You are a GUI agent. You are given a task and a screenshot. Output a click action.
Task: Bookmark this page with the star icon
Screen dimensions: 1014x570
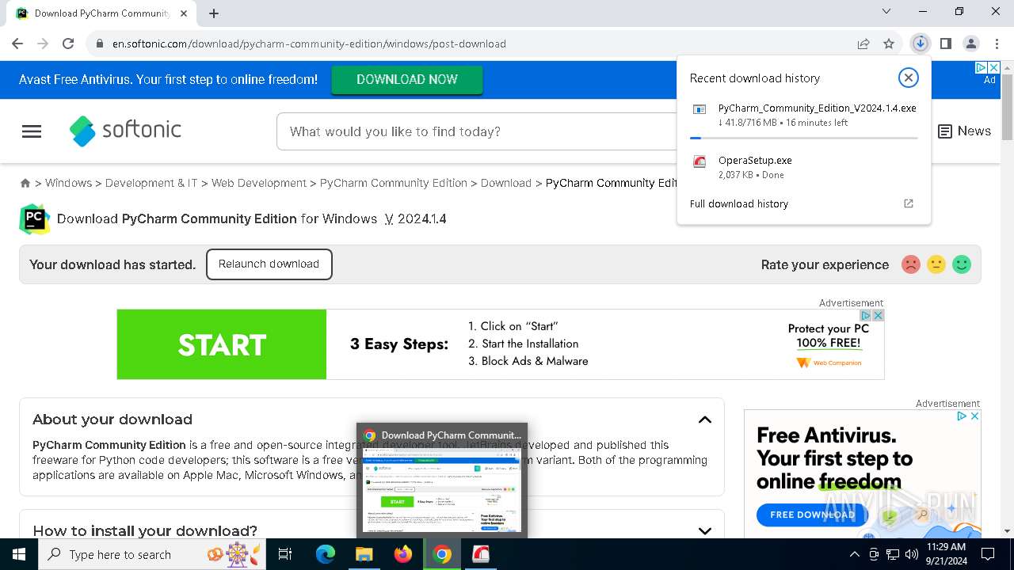pyautogui.click(x=889, y=44)
